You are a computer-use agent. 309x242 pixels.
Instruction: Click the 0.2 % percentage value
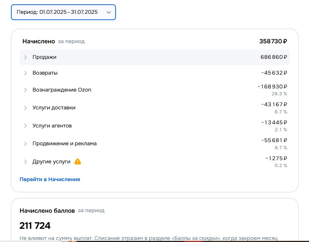(281, 166)
